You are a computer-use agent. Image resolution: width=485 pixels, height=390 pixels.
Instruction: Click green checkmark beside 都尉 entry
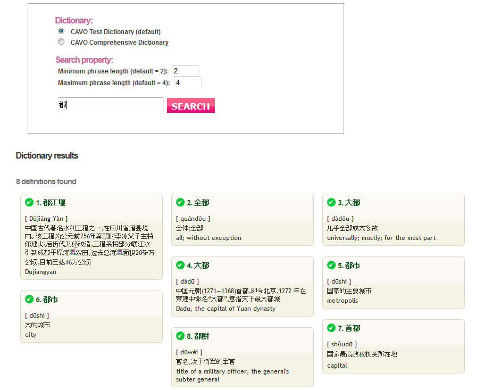[x=180, y=336]
